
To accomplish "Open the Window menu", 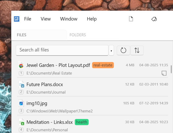I will 69,19.
